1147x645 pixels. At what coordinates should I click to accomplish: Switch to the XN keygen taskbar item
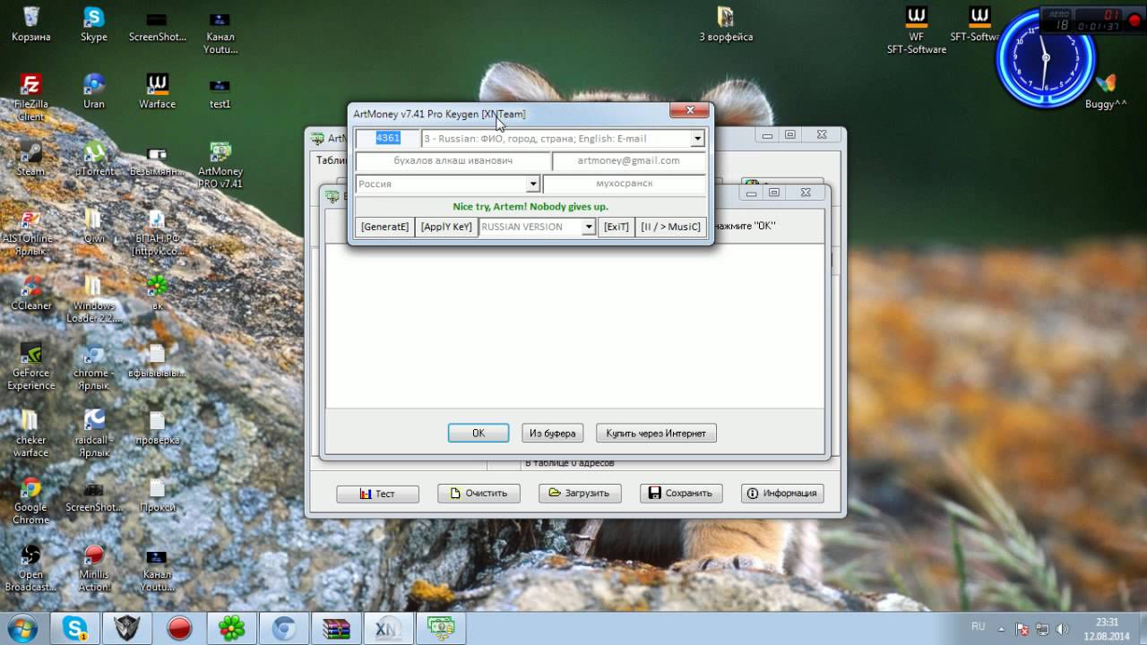click(387, 628)
